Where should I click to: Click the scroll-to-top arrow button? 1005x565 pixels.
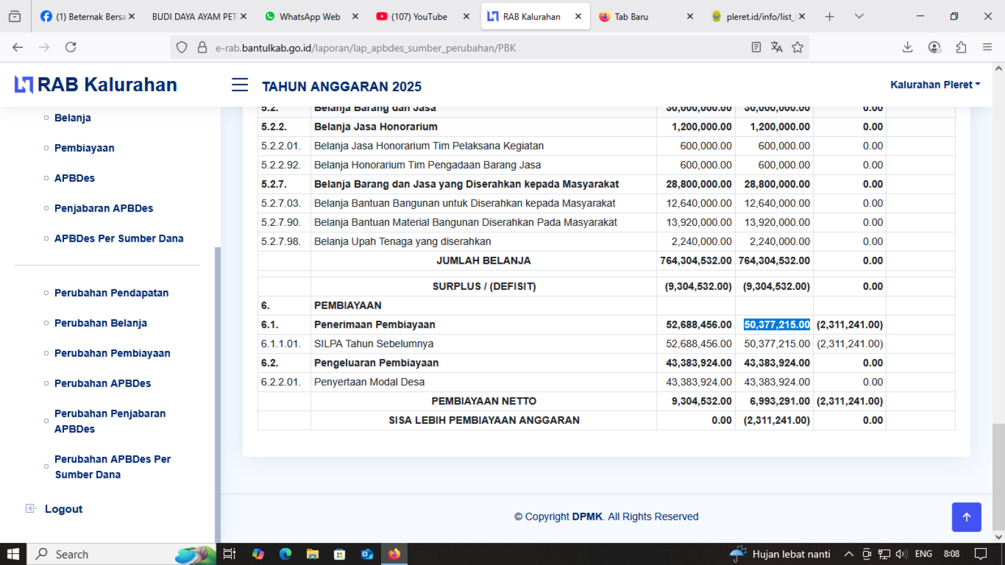point(966,517)
